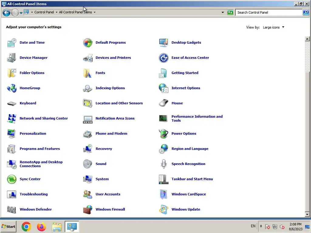Open the Fonts folder icon
The width and height of the screenshot is (311, 233).
pos(88,73)
